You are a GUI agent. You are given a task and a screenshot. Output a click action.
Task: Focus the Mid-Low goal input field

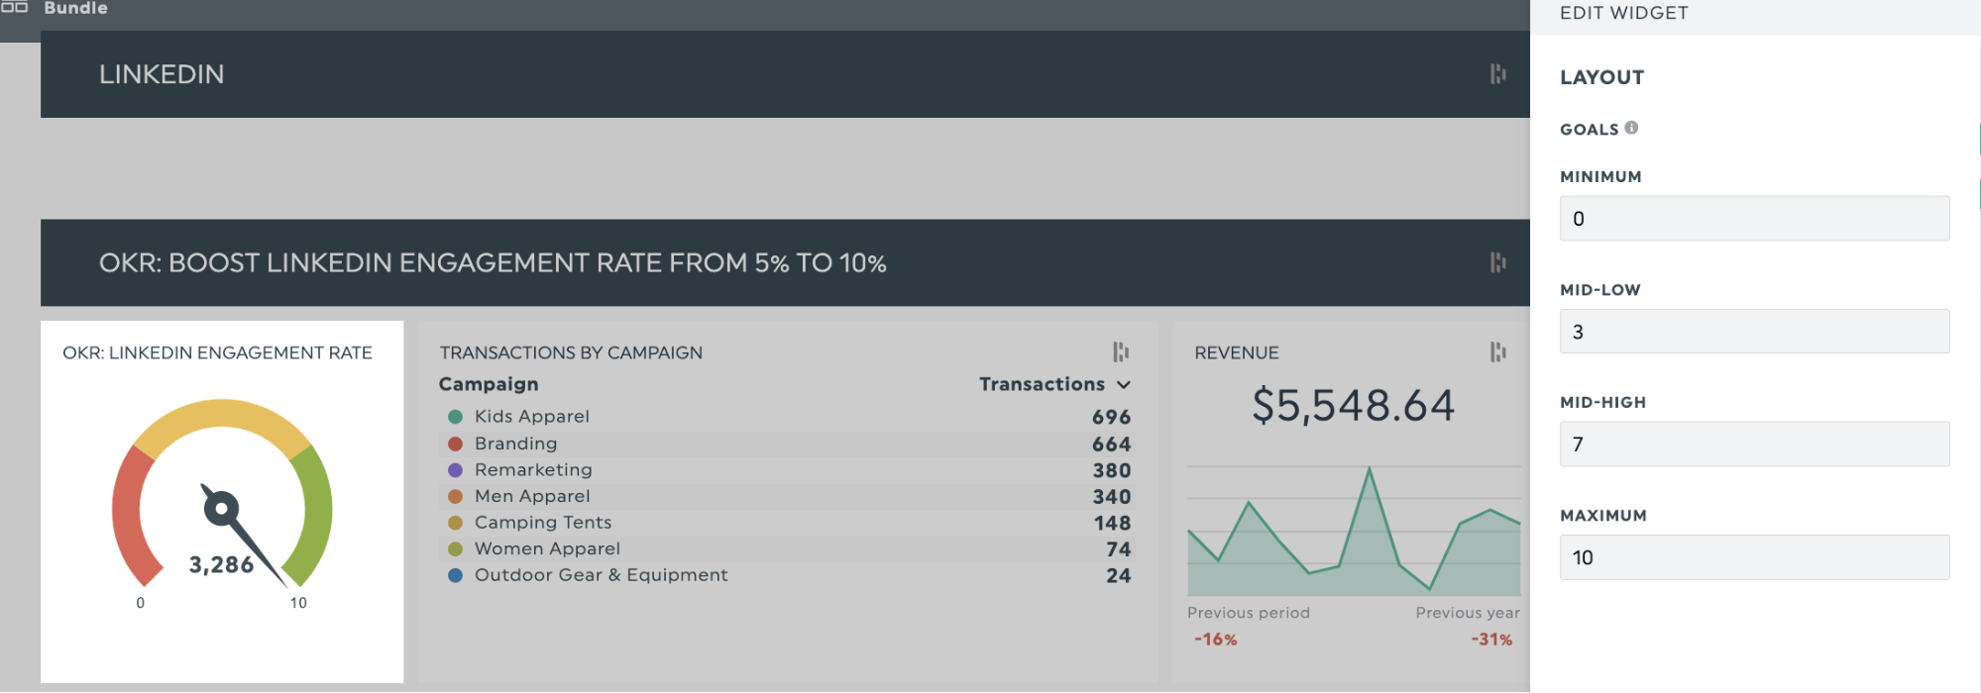tap(1754, 332)
